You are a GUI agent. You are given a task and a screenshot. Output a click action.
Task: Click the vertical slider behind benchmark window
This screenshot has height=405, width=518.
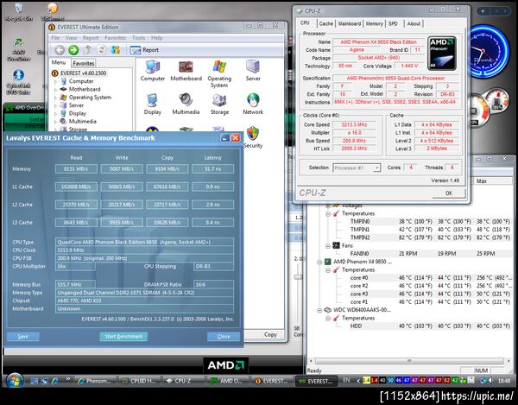[x=299, y=277]
